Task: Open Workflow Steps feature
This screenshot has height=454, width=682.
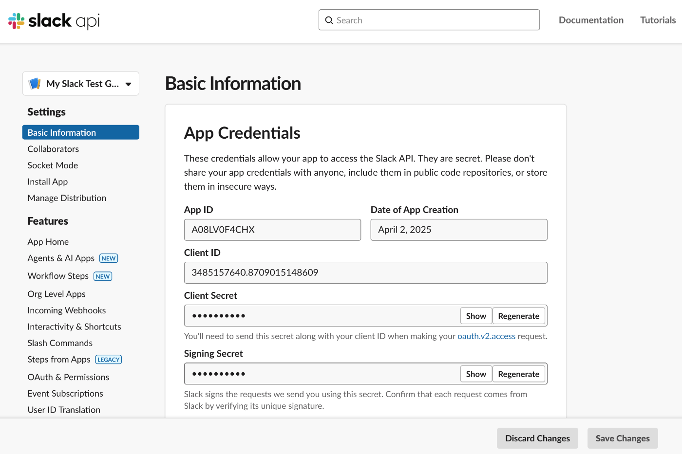Action: tap(58, 276)
